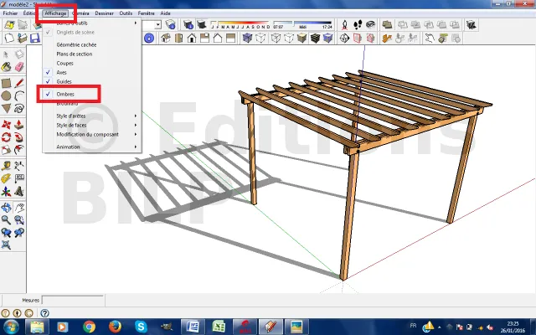
Task: Click Géométrie cachée menu entry
Action: [x=76, y=44]
